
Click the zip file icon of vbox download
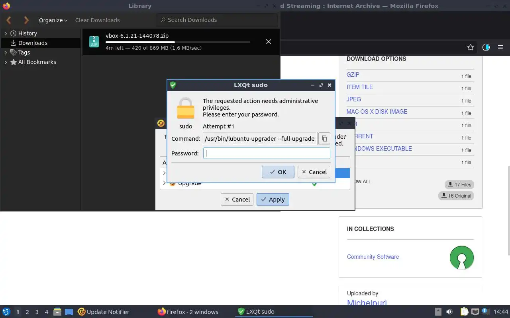tap(94, 42)
